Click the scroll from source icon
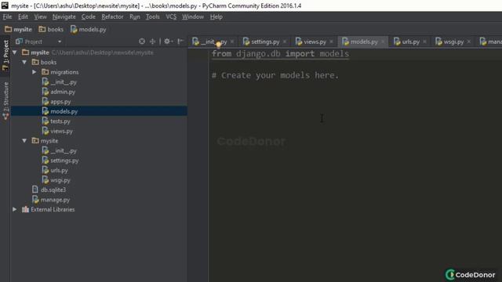Screen dimensions: 502x282 (x=142, y=42)
